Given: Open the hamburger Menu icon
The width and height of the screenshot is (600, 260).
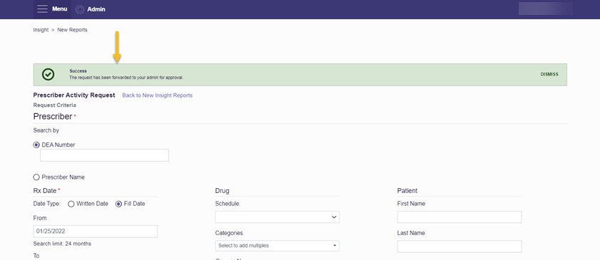Looking at the screenshot, I should click(43, 9).
